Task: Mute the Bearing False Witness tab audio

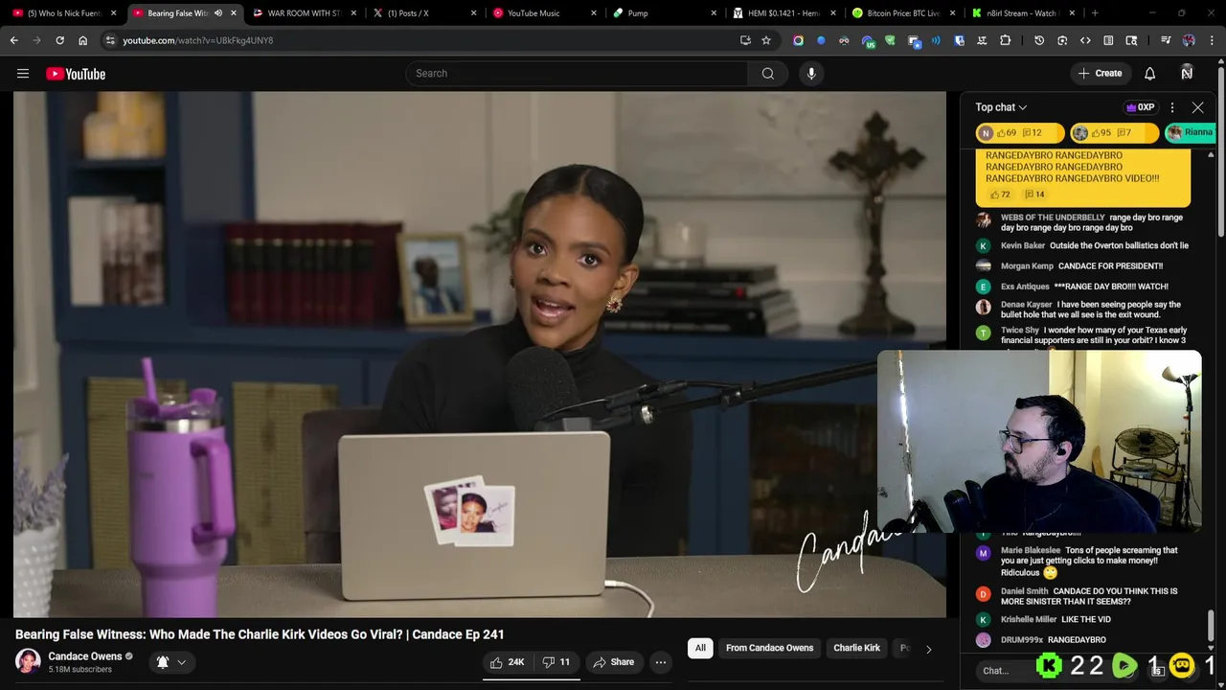Action: click(x=217, y=13)
